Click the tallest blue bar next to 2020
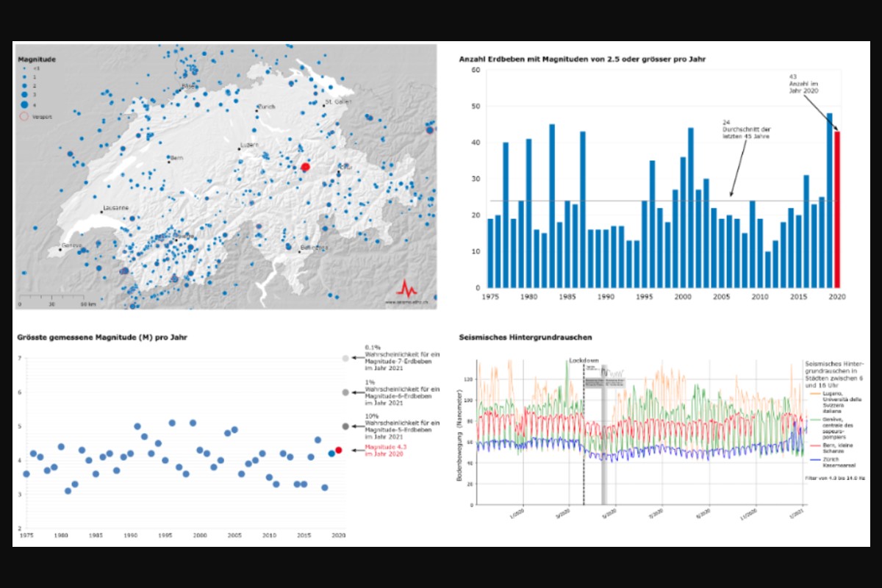 pyautogui.click(x=829, y=201)
